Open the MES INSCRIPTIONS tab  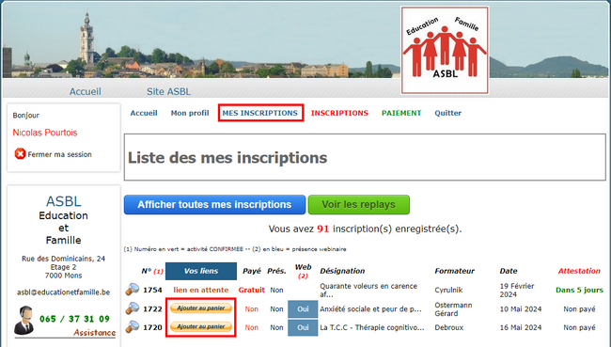(x=260, y=113)
